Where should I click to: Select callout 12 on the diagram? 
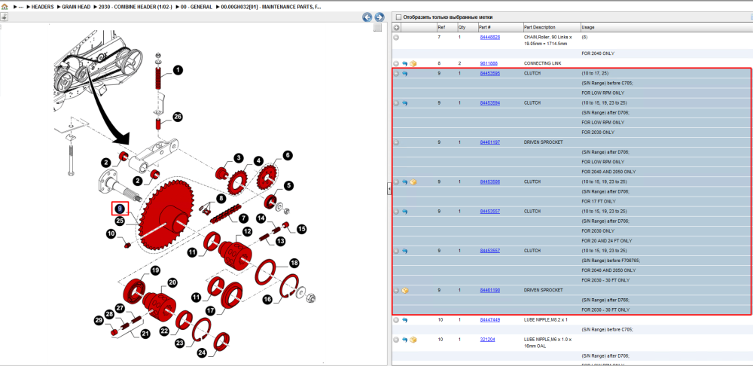247,231
